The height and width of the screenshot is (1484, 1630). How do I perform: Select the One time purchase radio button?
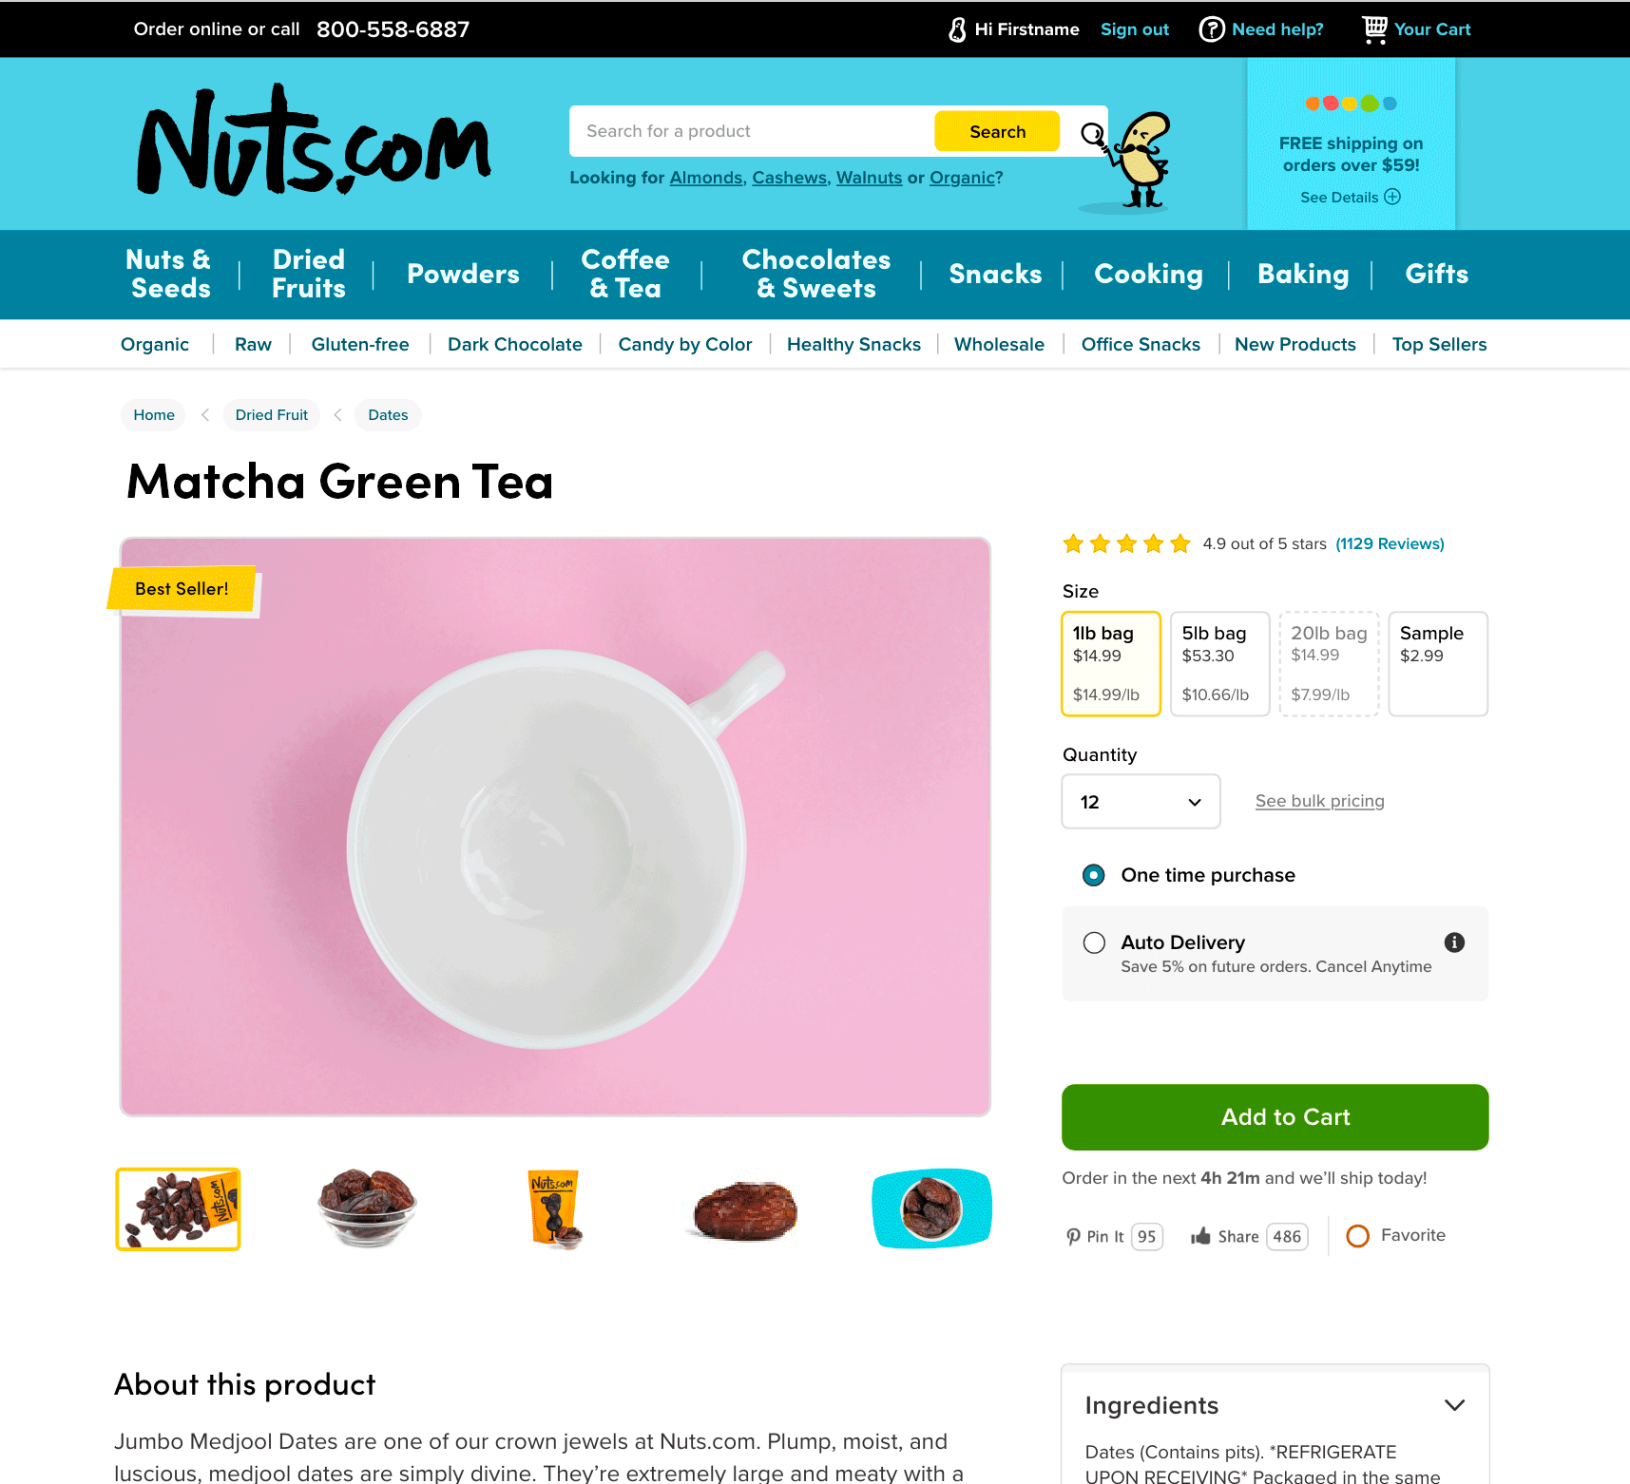pos(1094,875)
